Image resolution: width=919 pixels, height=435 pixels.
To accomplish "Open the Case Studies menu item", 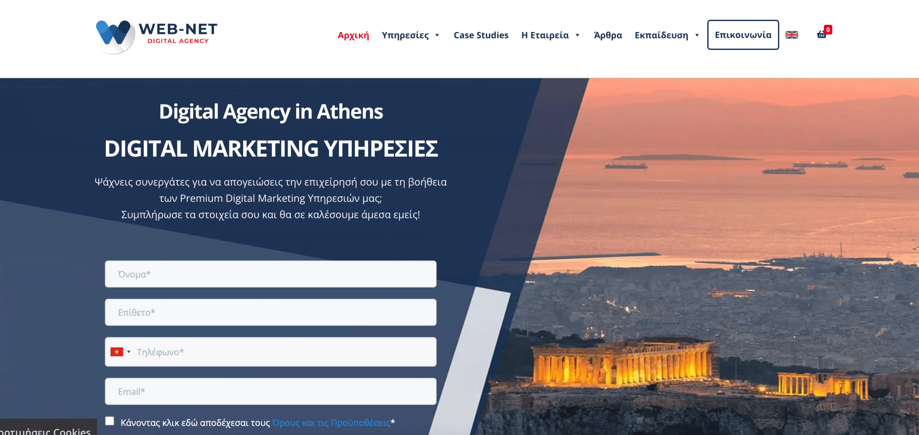I will [481, 35].
